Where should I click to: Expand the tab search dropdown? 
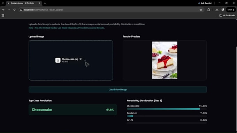point(3,3)
